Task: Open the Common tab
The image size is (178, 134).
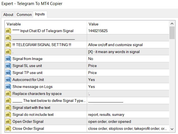Action: 24,15
